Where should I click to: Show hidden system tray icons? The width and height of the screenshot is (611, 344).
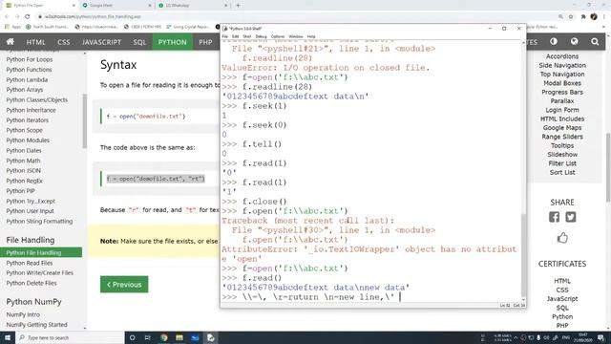click(516, 337)
